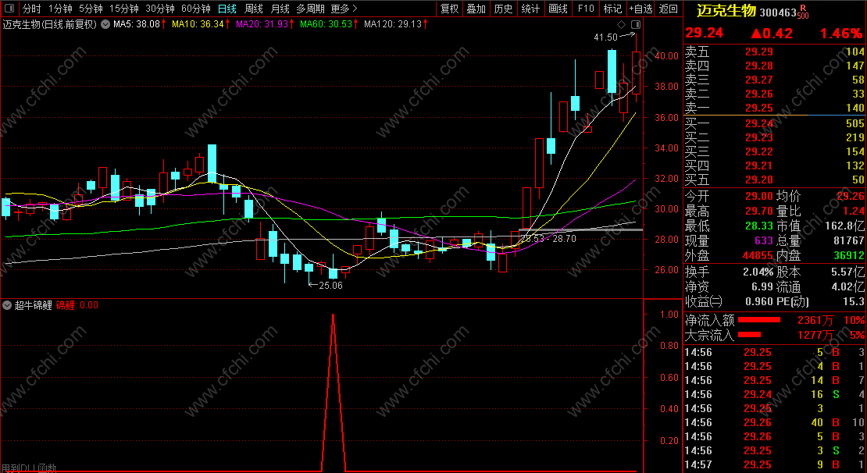Click the 买三 price 29.22 row
867x473 pixels.
pyautogui.click(x=775, y=151)
